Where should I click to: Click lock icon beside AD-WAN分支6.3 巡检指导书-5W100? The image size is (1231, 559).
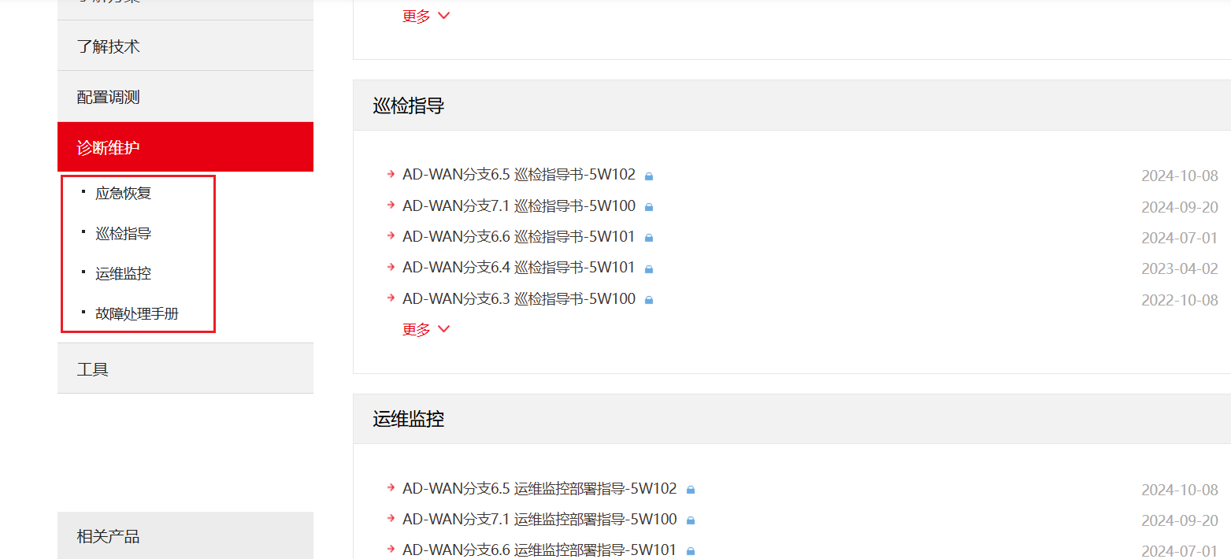649,300
